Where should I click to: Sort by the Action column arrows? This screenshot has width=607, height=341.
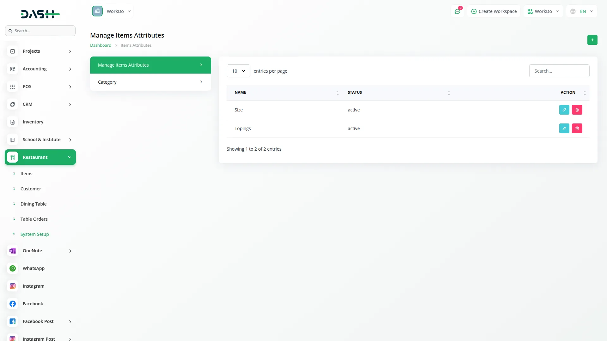coord(585,93)
